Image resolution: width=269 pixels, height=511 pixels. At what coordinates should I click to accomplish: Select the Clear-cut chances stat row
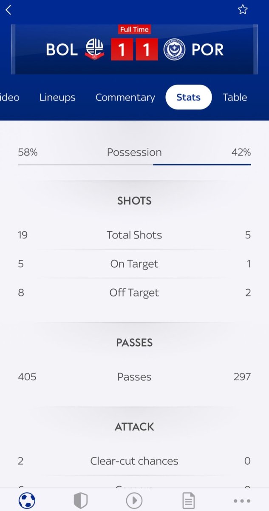click(134, 461)
